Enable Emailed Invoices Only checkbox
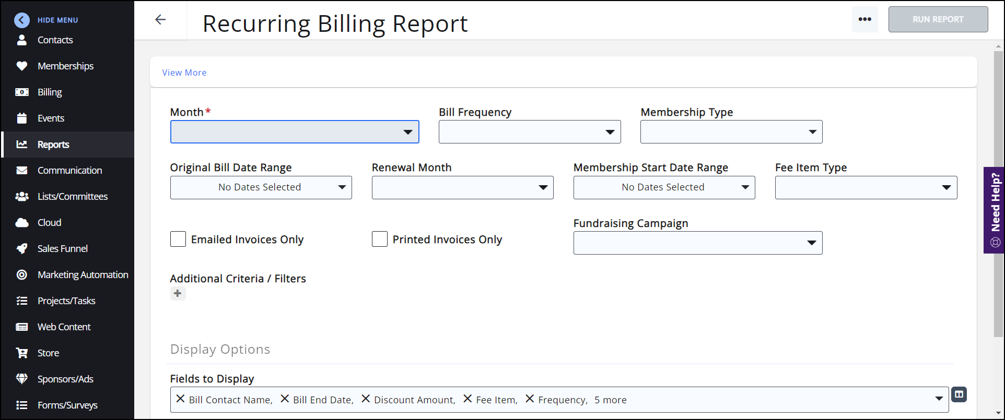This screenshot has width=1005, height=420. pyautogui.click(x=178, y=239)
